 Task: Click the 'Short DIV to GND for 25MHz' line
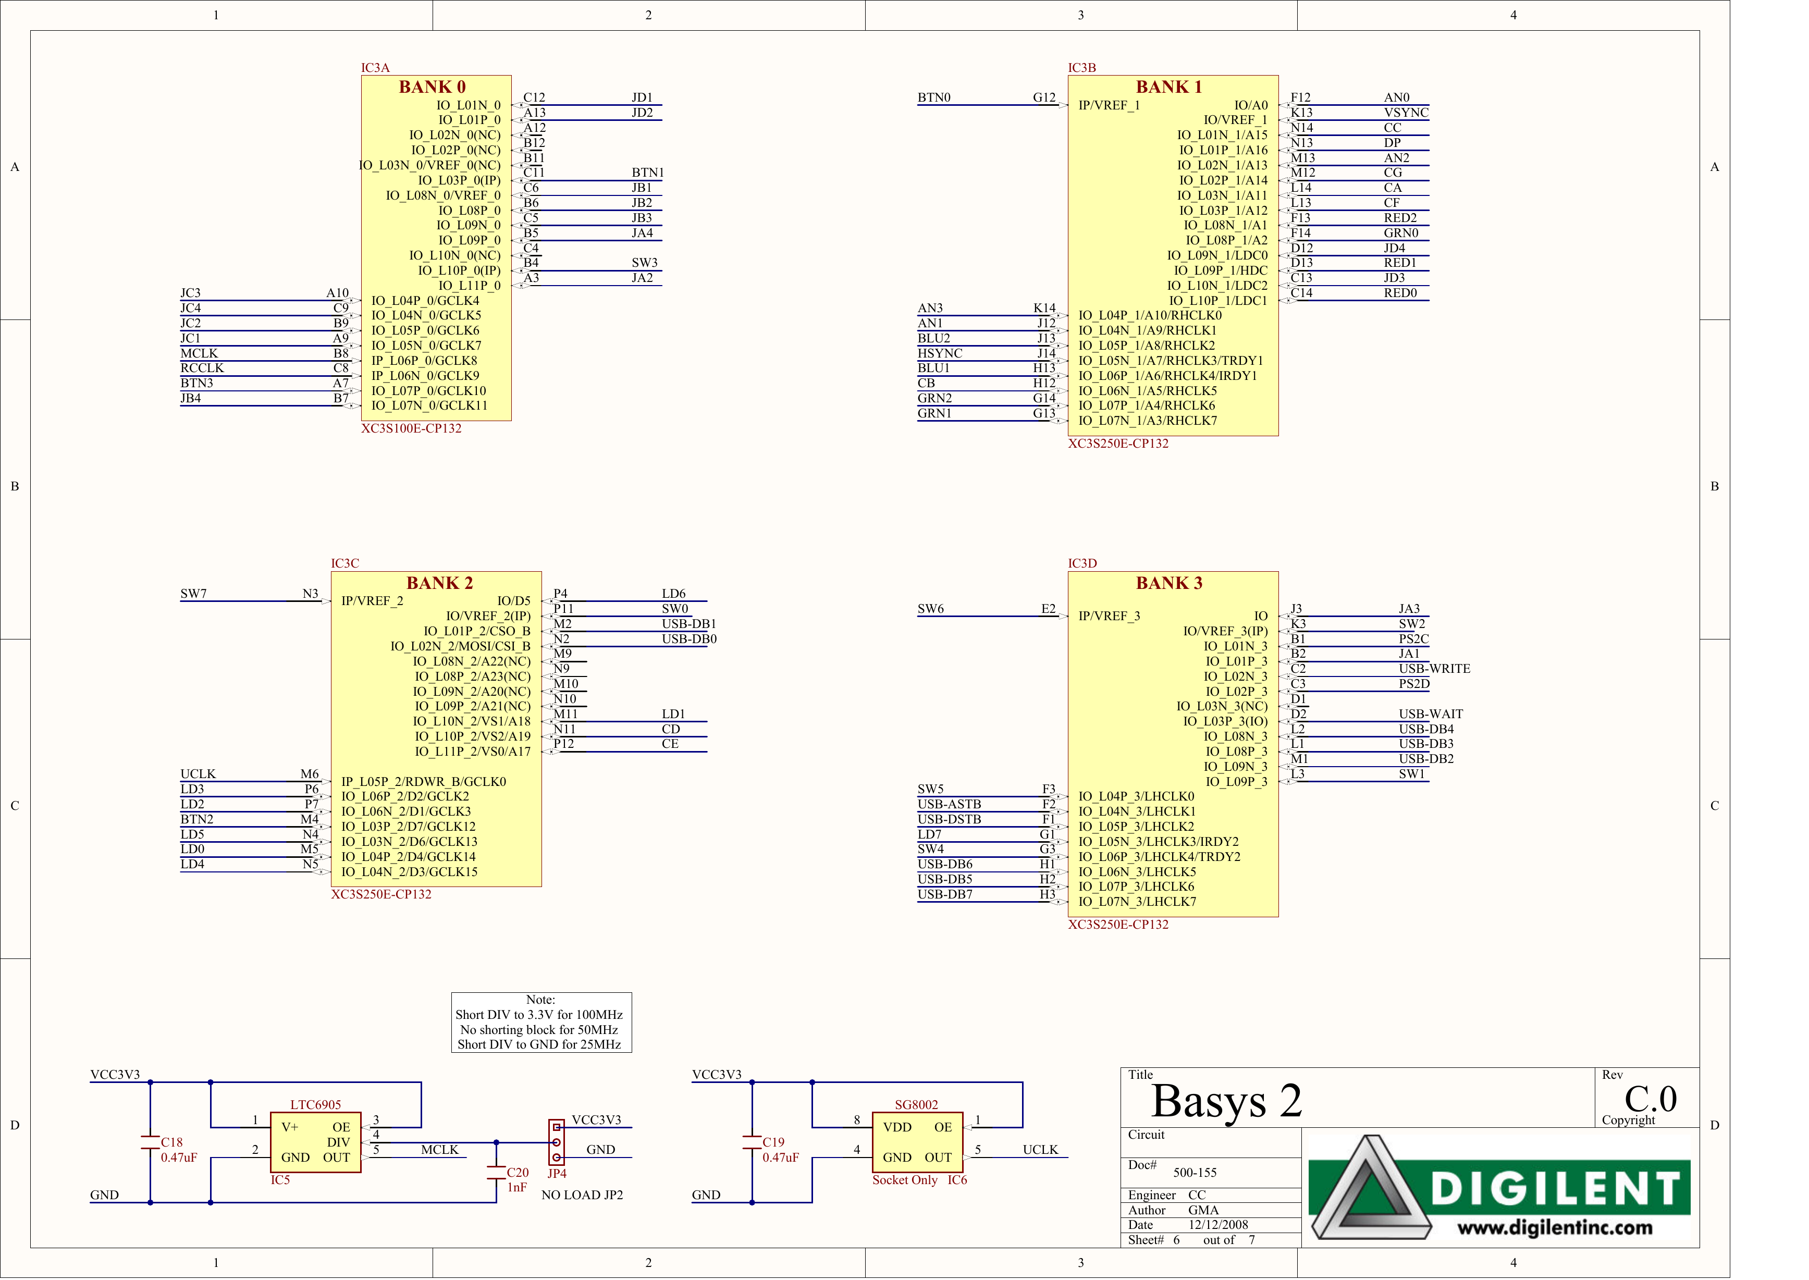pyautogui.click(x=540, y=1044)
